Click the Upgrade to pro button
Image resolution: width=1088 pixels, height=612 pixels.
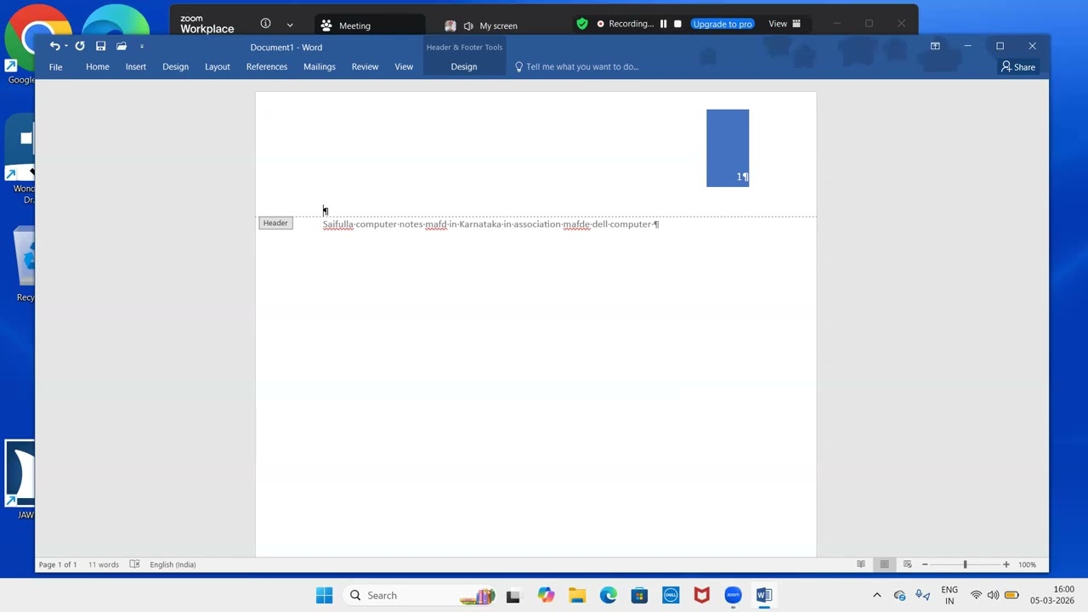coord(722,24)
